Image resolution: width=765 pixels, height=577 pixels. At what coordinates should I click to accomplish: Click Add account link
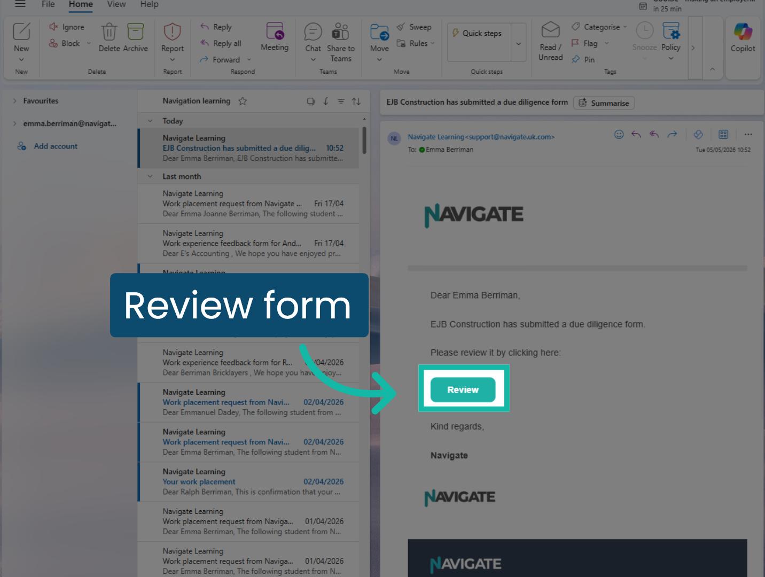[56, 146]
